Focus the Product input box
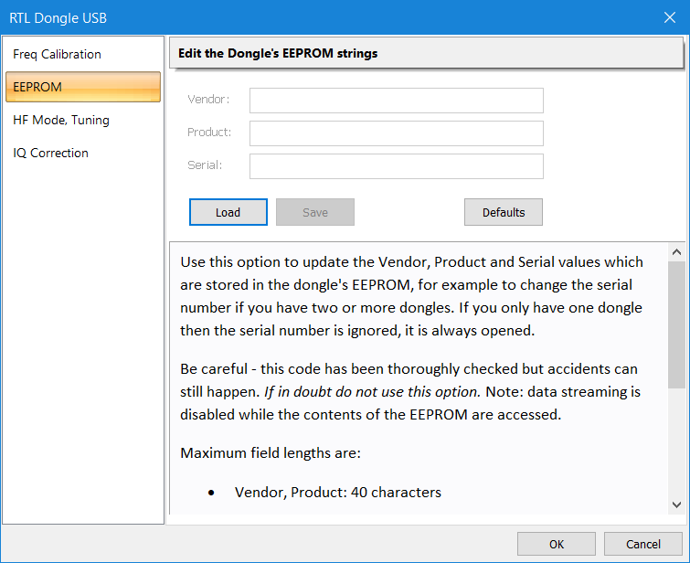 tap(396, 133)
